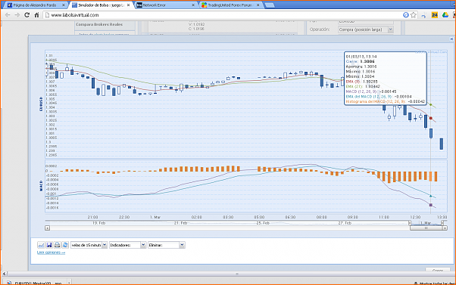Close the TradingUnited Forex Forum tab
The width and height of the screenshot is (456, 285).
pos(258,5)
